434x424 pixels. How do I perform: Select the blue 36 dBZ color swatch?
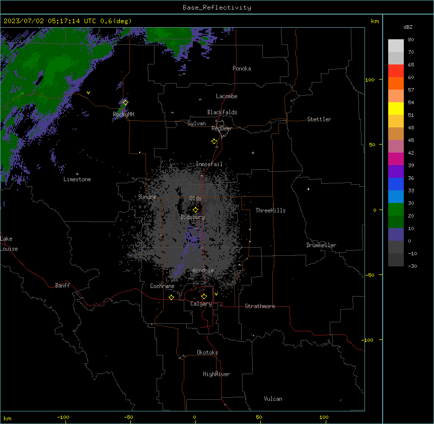[x=396, y=184]
